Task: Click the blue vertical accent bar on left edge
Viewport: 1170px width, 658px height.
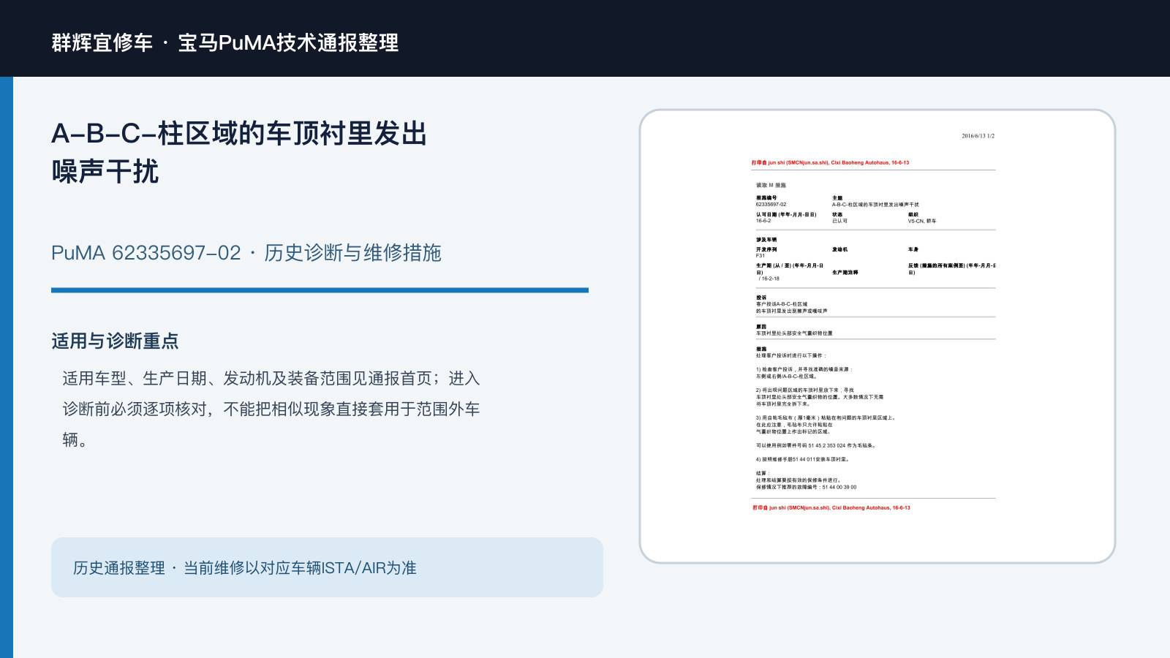Action: click(x=7, y=367)
